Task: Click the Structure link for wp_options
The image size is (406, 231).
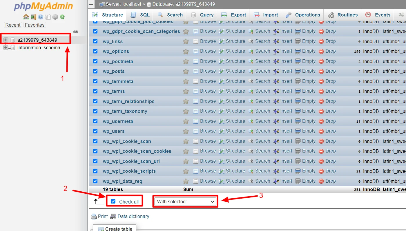Action: (x=235, y=51)
